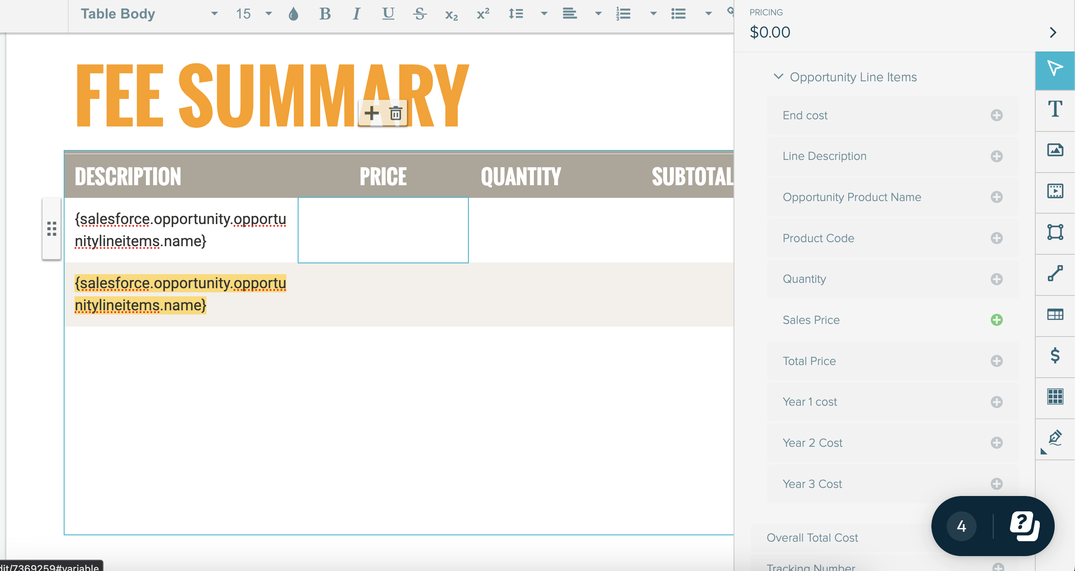
Task: Toggle underline formatting
Action: click(388, 14)
